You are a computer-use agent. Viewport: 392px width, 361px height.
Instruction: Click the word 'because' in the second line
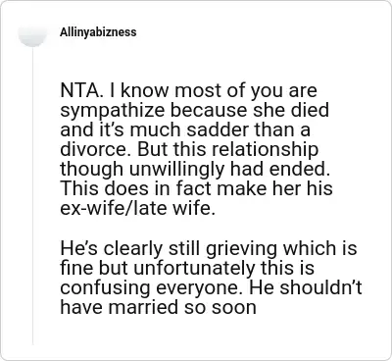point(210,110)
